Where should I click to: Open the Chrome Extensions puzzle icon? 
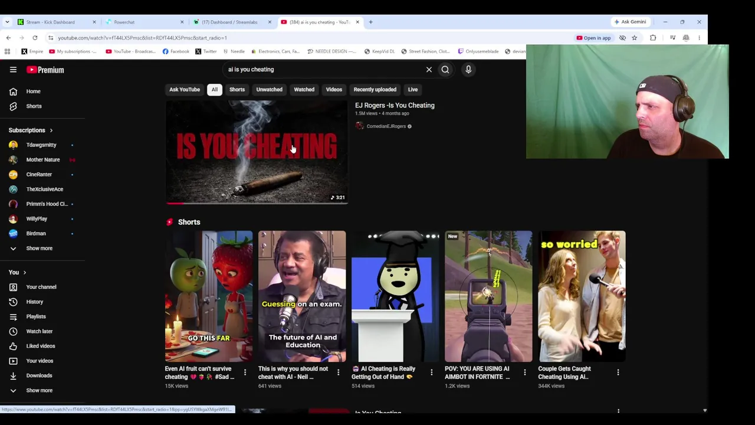click(x=653, y=38)
